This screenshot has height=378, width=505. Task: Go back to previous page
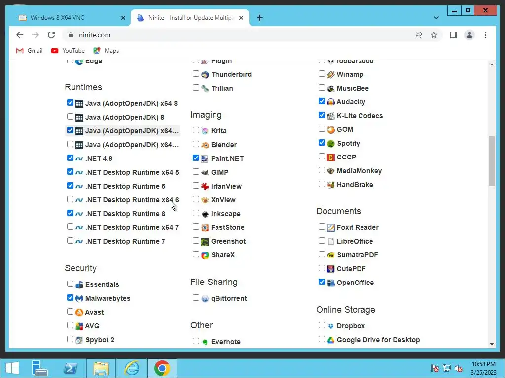coord(20,35)
